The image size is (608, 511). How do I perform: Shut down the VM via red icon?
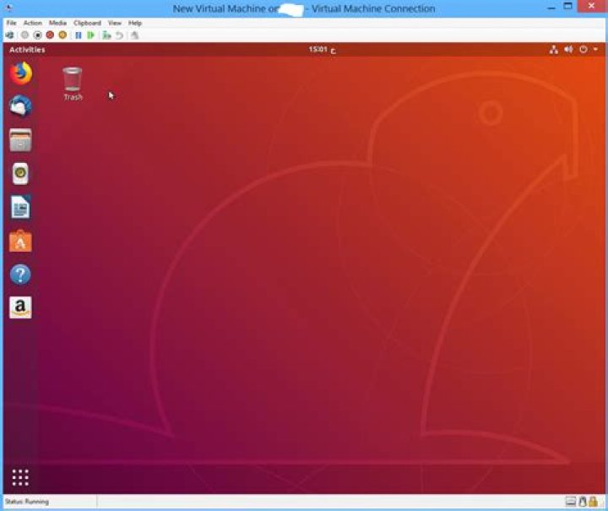pyautogui.click(x=50, y=35)
